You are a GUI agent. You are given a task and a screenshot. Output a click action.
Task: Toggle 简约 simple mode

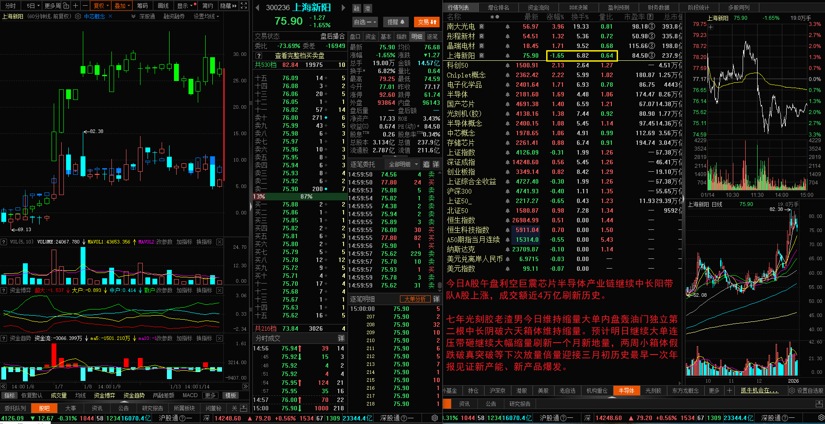[208, 6]
